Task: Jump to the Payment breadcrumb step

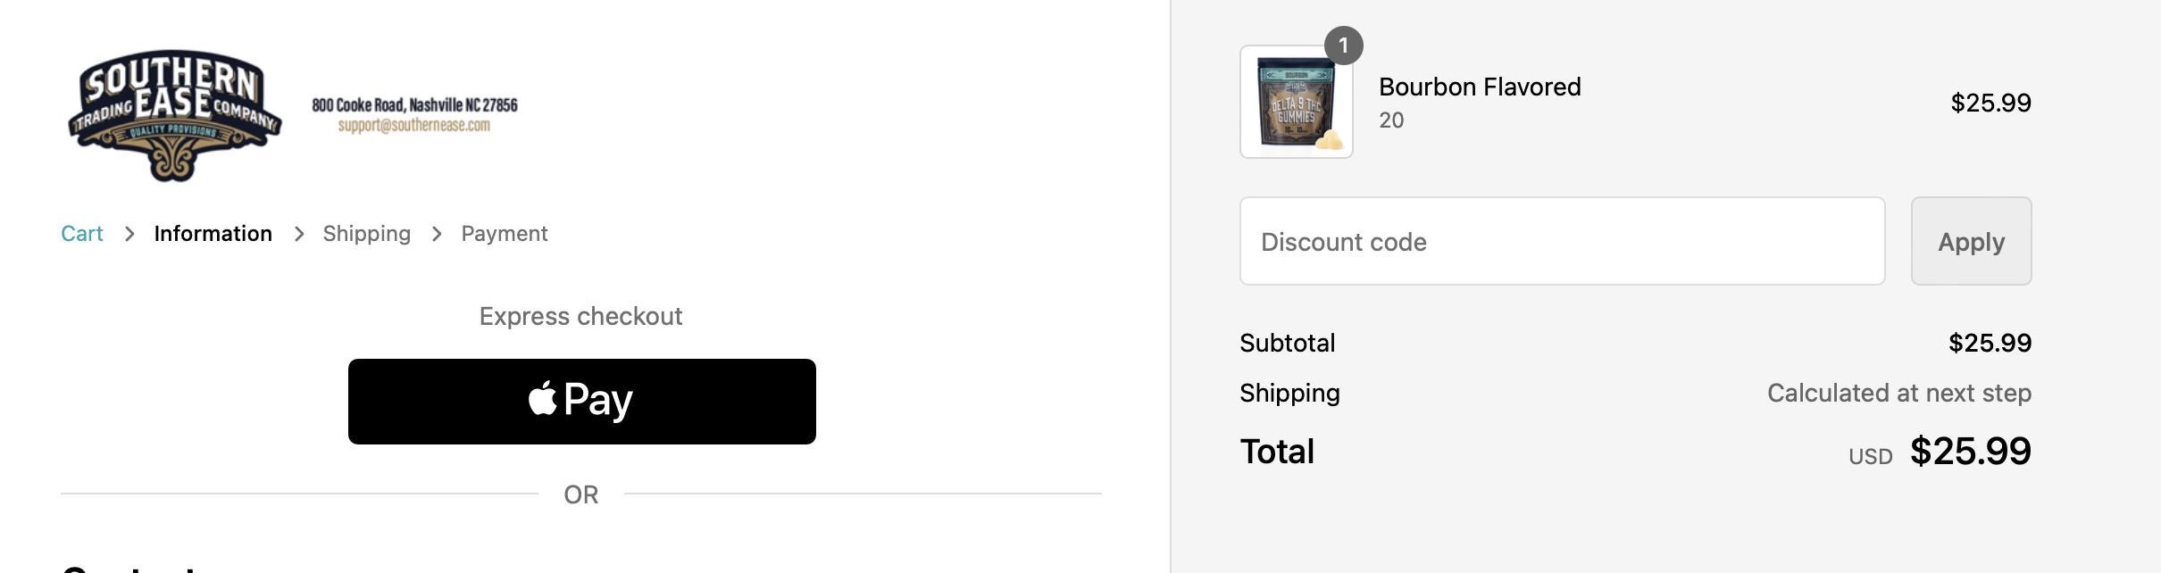Action: click(x=504, y=234)
